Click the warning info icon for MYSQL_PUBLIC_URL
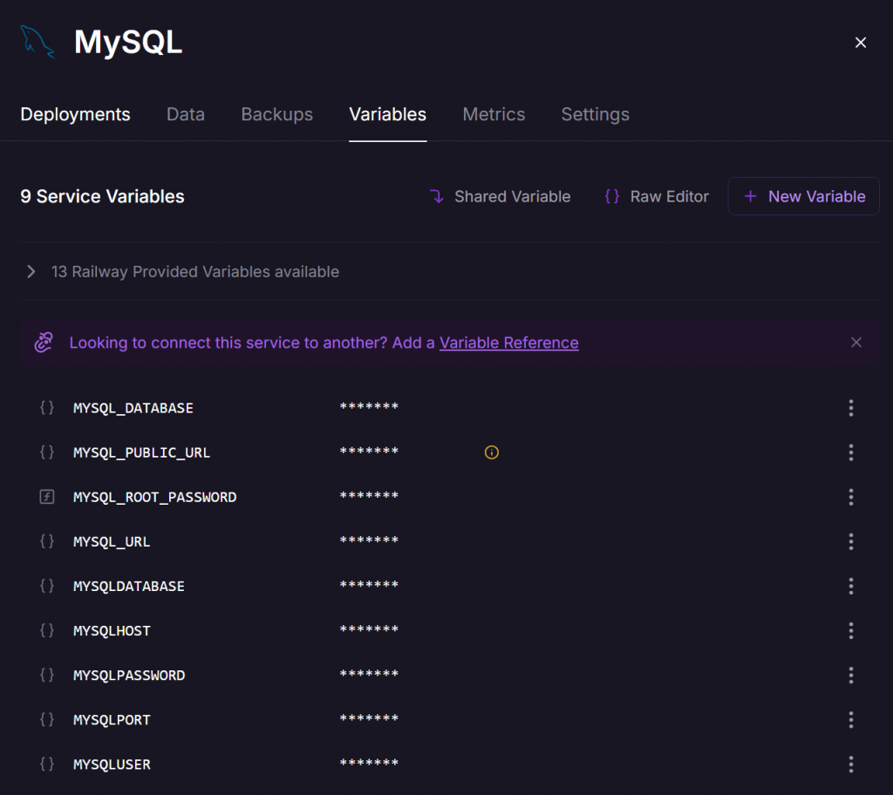The width and height of the screenshot is (893, 795). (x=492, y=452)
